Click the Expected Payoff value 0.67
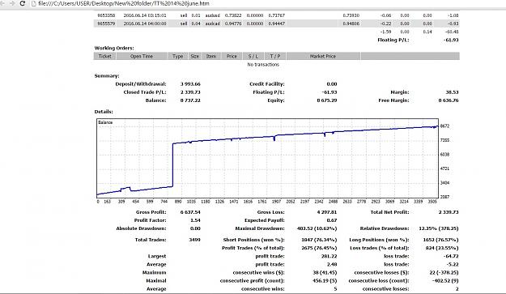The height and width of the screenshot is (294, 506). (x=332, y=220)
